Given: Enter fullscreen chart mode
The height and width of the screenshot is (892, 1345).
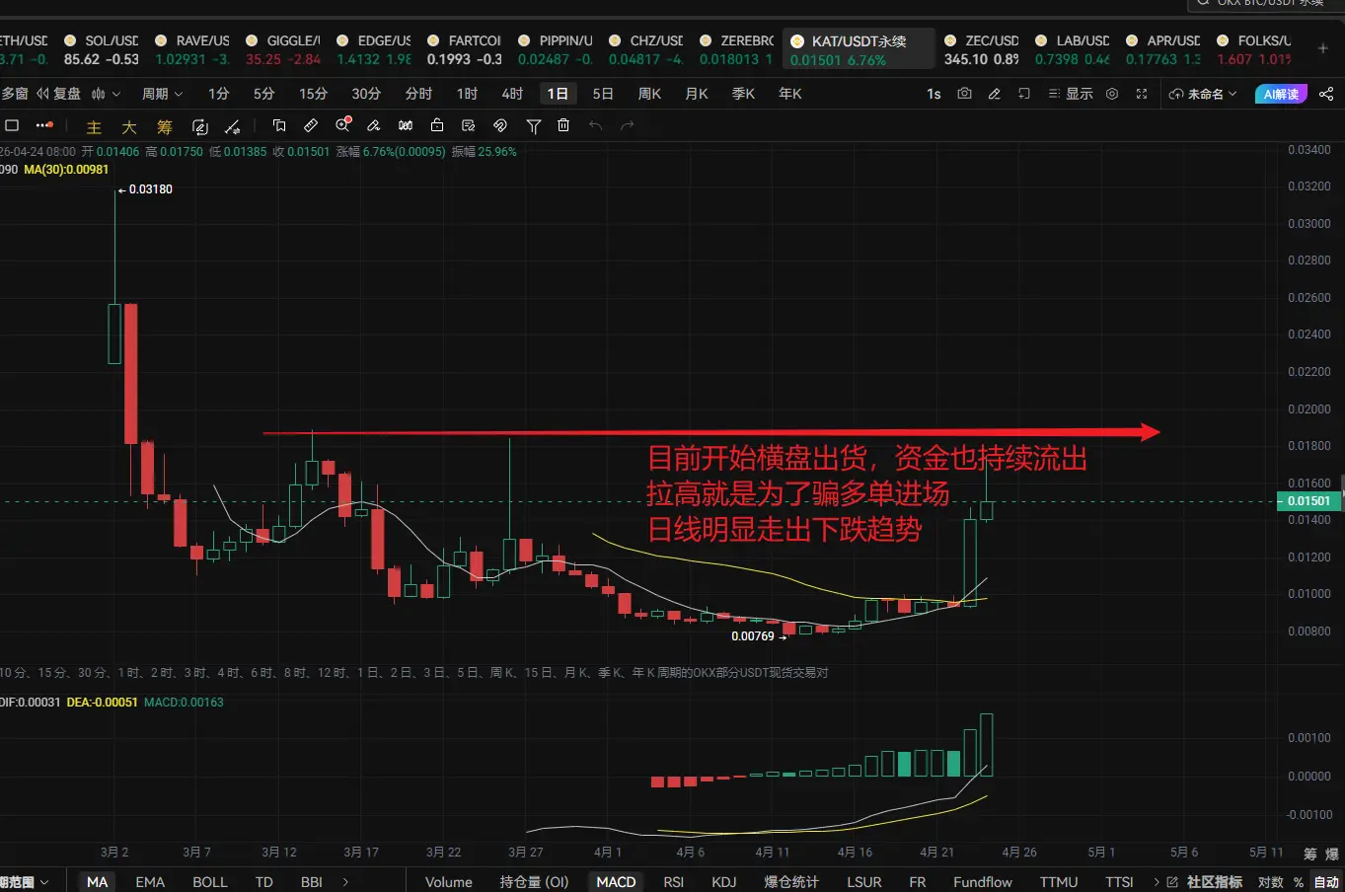Looking at the screenshot, I should (1142, 94).
